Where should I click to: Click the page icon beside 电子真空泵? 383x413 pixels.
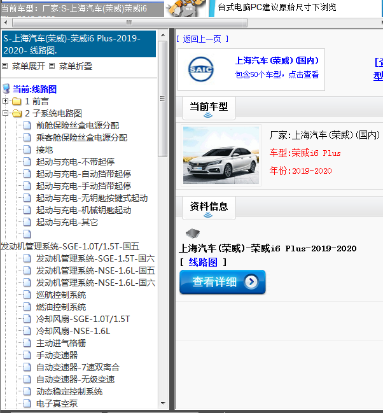pos(27,403)
